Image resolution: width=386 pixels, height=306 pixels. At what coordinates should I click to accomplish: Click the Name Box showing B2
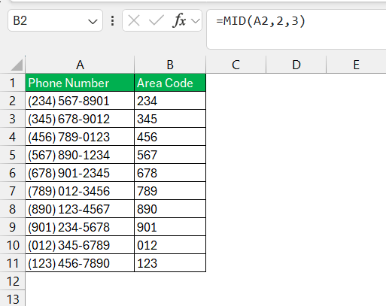[x=55, y=20]
